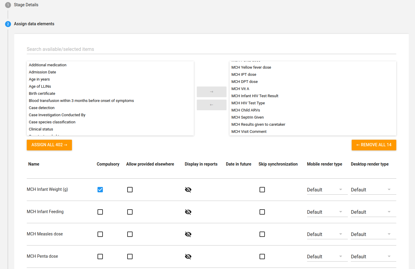This screenshot has width=415, height=269.
Task: Select Additional medication in available list
Action: [110, 65]
